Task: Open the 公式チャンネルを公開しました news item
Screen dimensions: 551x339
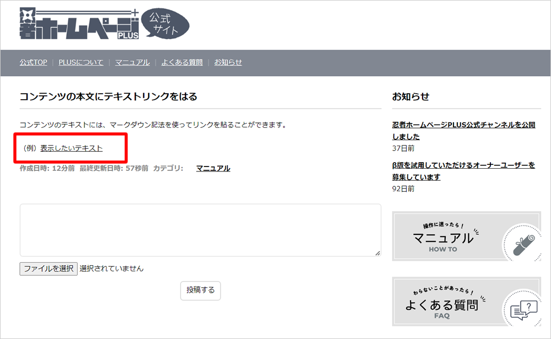Action: tap(463, 131)
